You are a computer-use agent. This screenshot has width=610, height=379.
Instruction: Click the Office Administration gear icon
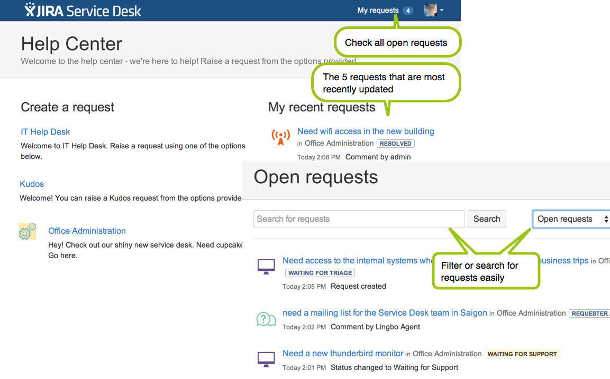[28, 231]
